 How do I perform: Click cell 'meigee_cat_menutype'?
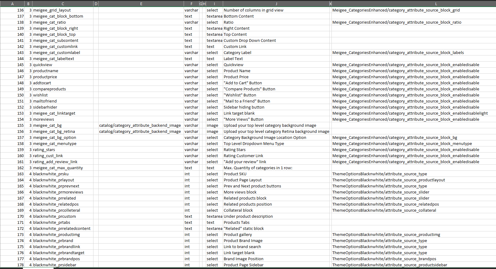[63, 143]
